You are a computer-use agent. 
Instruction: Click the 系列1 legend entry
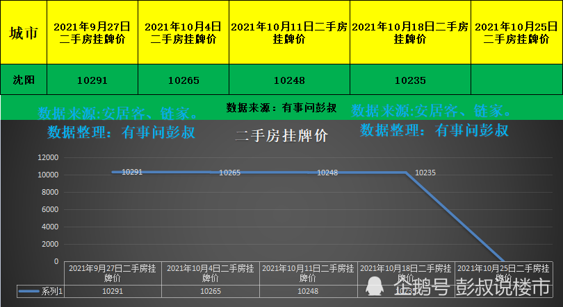(40, 291)
